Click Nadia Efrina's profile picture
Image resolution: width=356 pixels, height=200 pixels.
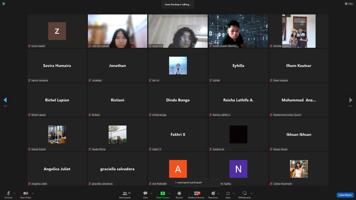pos(117,134)
